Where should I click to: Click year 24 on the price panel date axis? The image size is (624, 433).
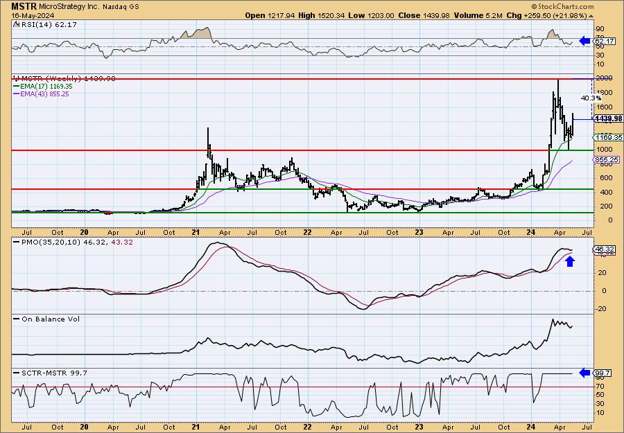[531, 232]
